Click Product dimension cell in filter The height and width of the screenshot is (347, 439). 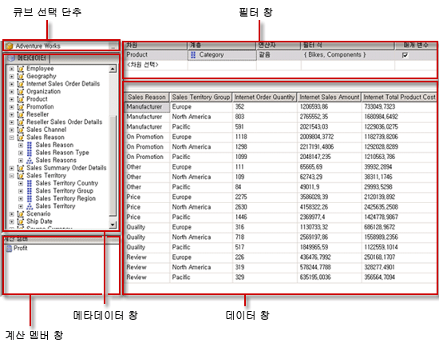pyautogui.click(x=156, y=55)
